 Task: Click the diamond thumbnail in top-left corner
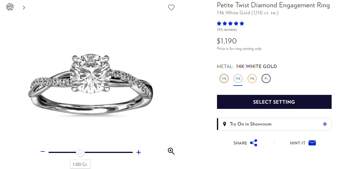10,7
